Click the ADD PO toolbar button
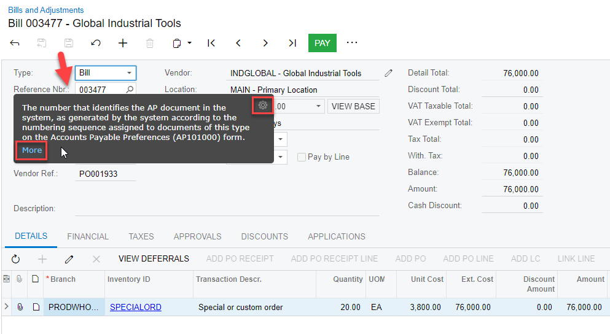The height and width of the screenshot is (334, 610). pyautogui.click(x=410, y=258)
